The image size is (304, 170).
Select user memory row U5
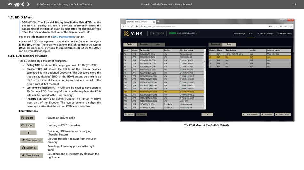tap(250, 67)
